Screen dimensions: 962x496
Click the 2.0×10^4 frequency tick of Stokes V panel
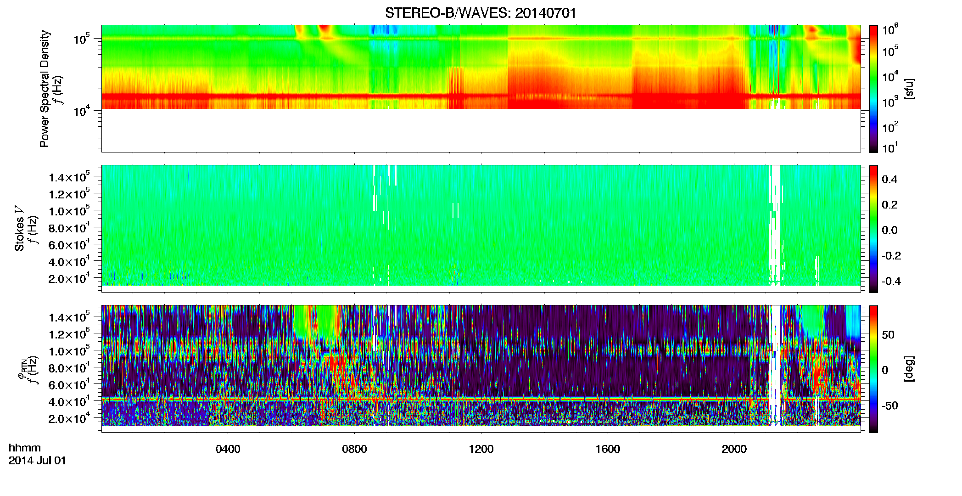[69, 278]
